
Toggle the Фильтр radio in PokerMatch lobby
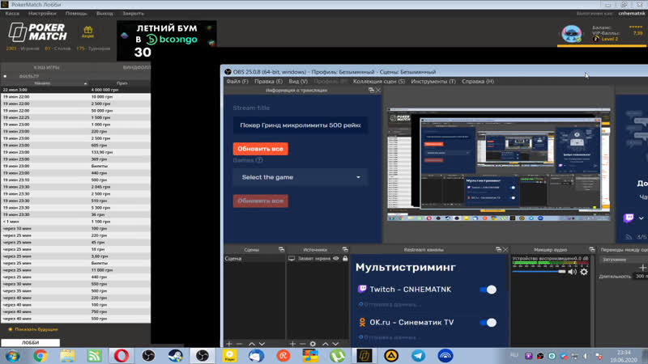click(5, 76)
